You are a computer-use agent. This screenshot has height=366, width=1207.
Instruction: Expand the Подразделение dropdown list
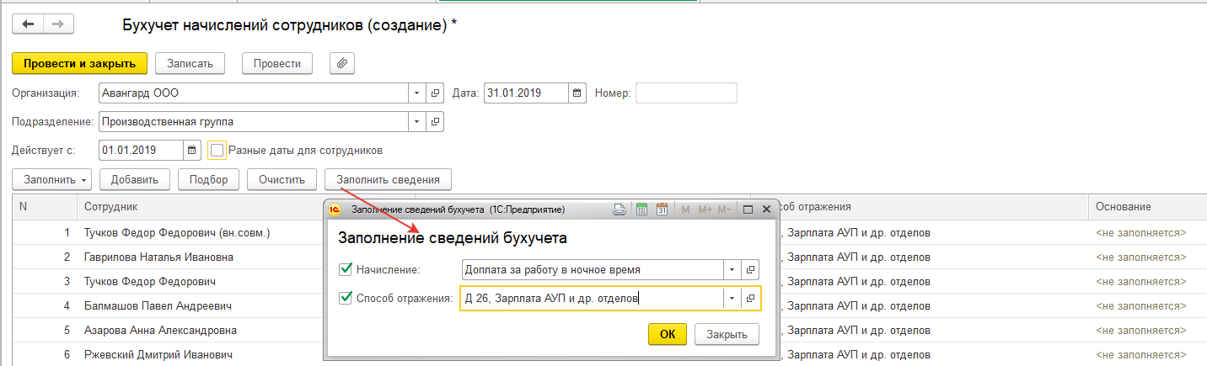[x=418, y=121]
